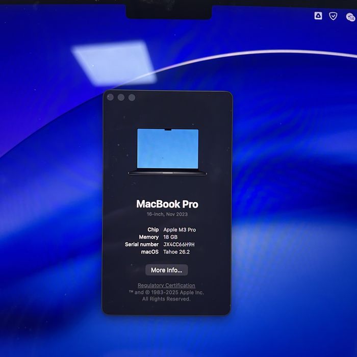Click the zoom button of About window
Image resolution: width=357 pixels, height=357 pixels.
pyautogui.click(x=132, y=97)
